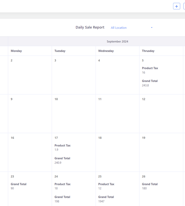Click Grand Total 1947 on the 25th
This screenshot has height=206, width=185.
coord(106,199)
